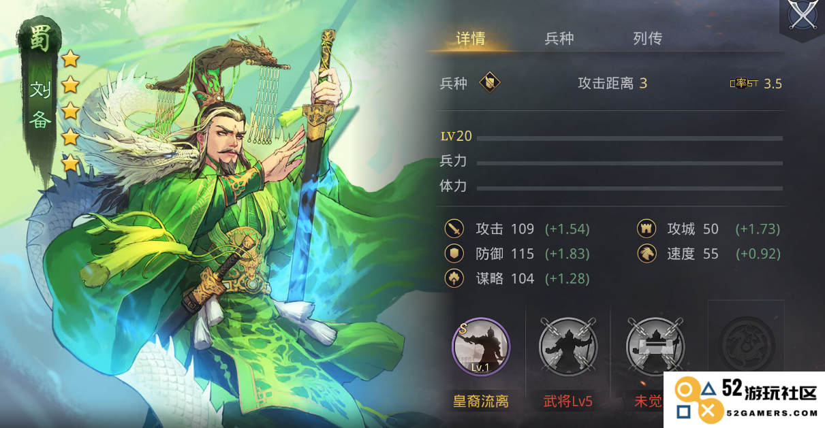Tap the 速度 horse stat icon
825x428 pixels.
point(646,254)
